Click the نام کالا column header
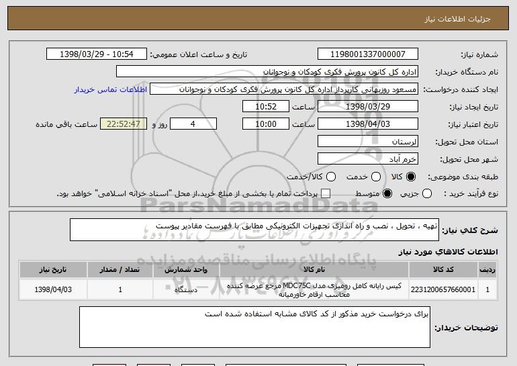Screen dimensions: 517x366 [314, 270]
